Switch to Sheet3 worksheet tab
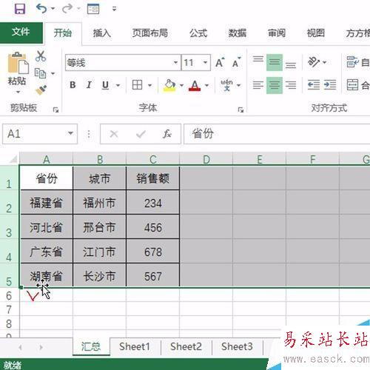This screenshot has width=370, height=370. tap(237, 346)
